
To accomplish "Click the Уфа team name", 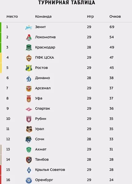I will click(x=39, y=98).
